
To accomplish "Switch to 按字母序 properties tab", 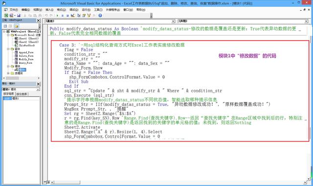I will click(x=8, y=94).
